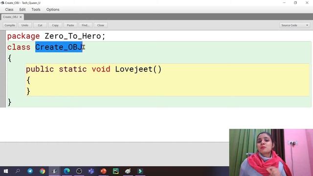
Task: Click the editor's left line margin
Action: pos(3,69)
